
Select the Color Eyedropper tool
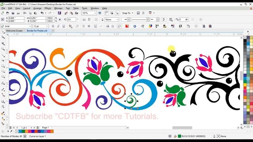(x=3, y=113)
